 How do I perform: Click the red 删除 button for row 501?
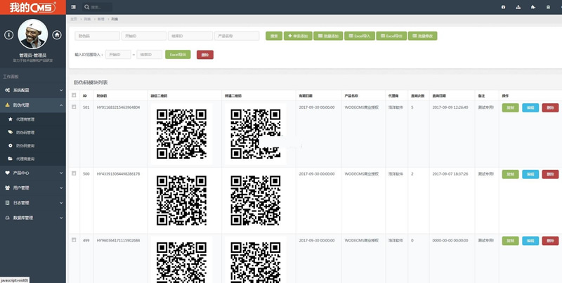coord(550,107)
